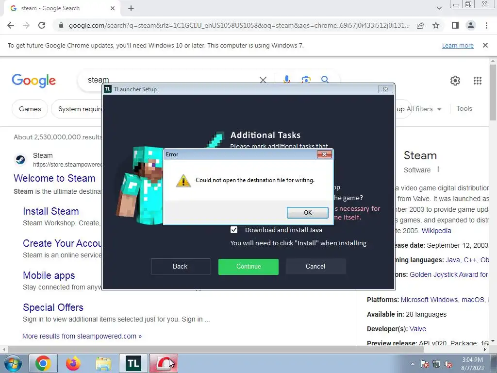Open Mobile apps sitelink
This screenshot has width=497, height=373.
[x=49, y=275]
